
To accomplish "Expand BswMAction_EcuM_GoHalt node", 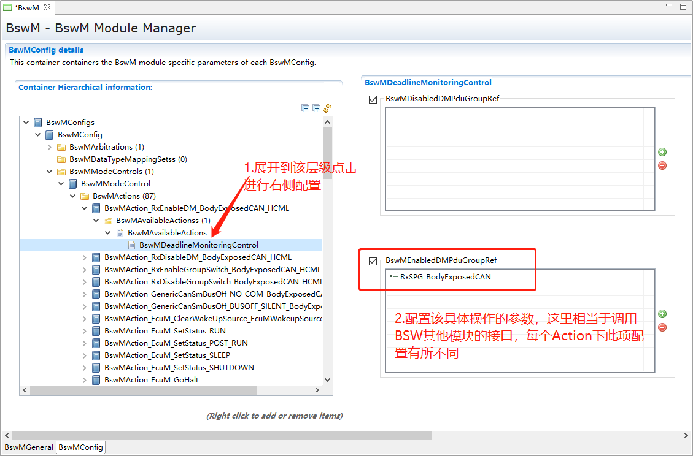I will (x=85, y=380).
